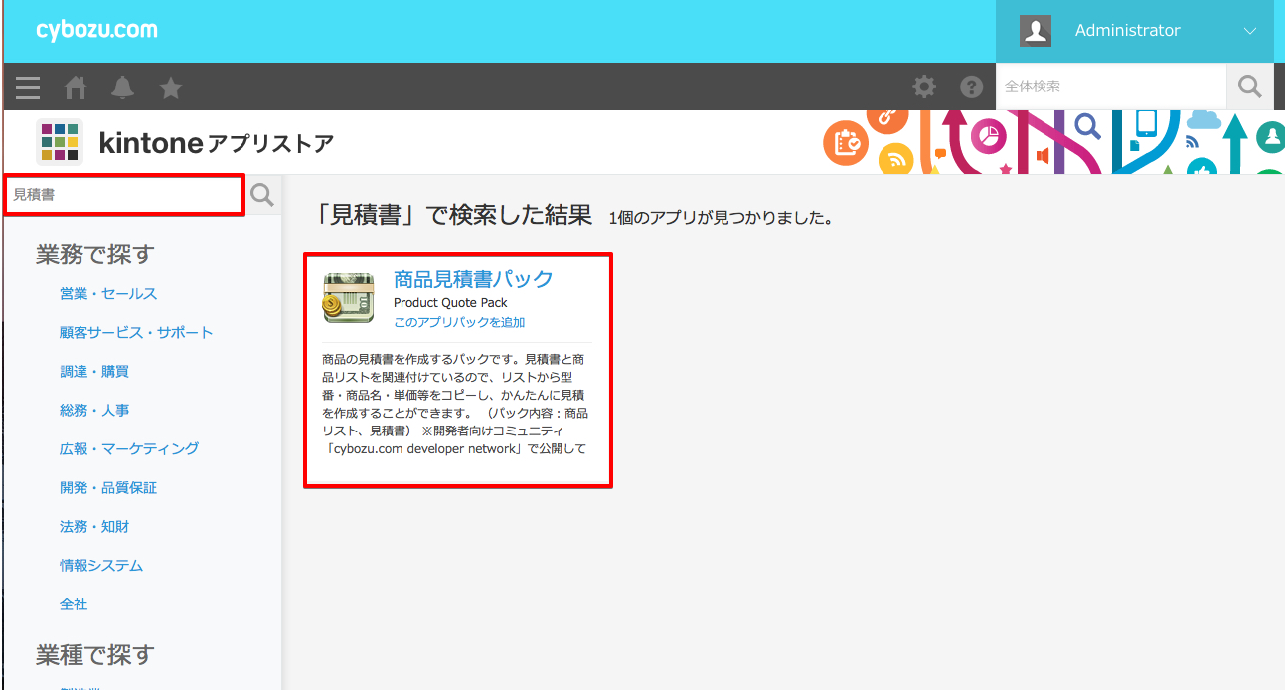1285x690 pixels.
Task: Click the kintone app store logo
Action: coord(60,142)
